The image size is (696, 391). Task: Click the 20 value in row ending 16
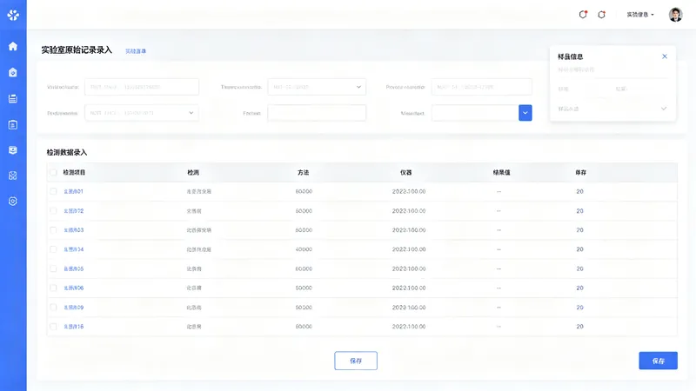point(579,327)
